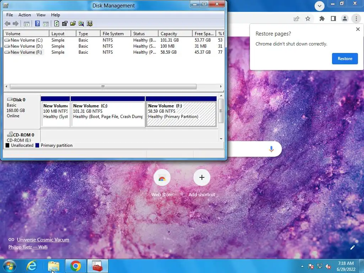This screenshot has height=273, width=364.
Task: Switch to Chrome from taskbar
Action: tap(76, 266)
